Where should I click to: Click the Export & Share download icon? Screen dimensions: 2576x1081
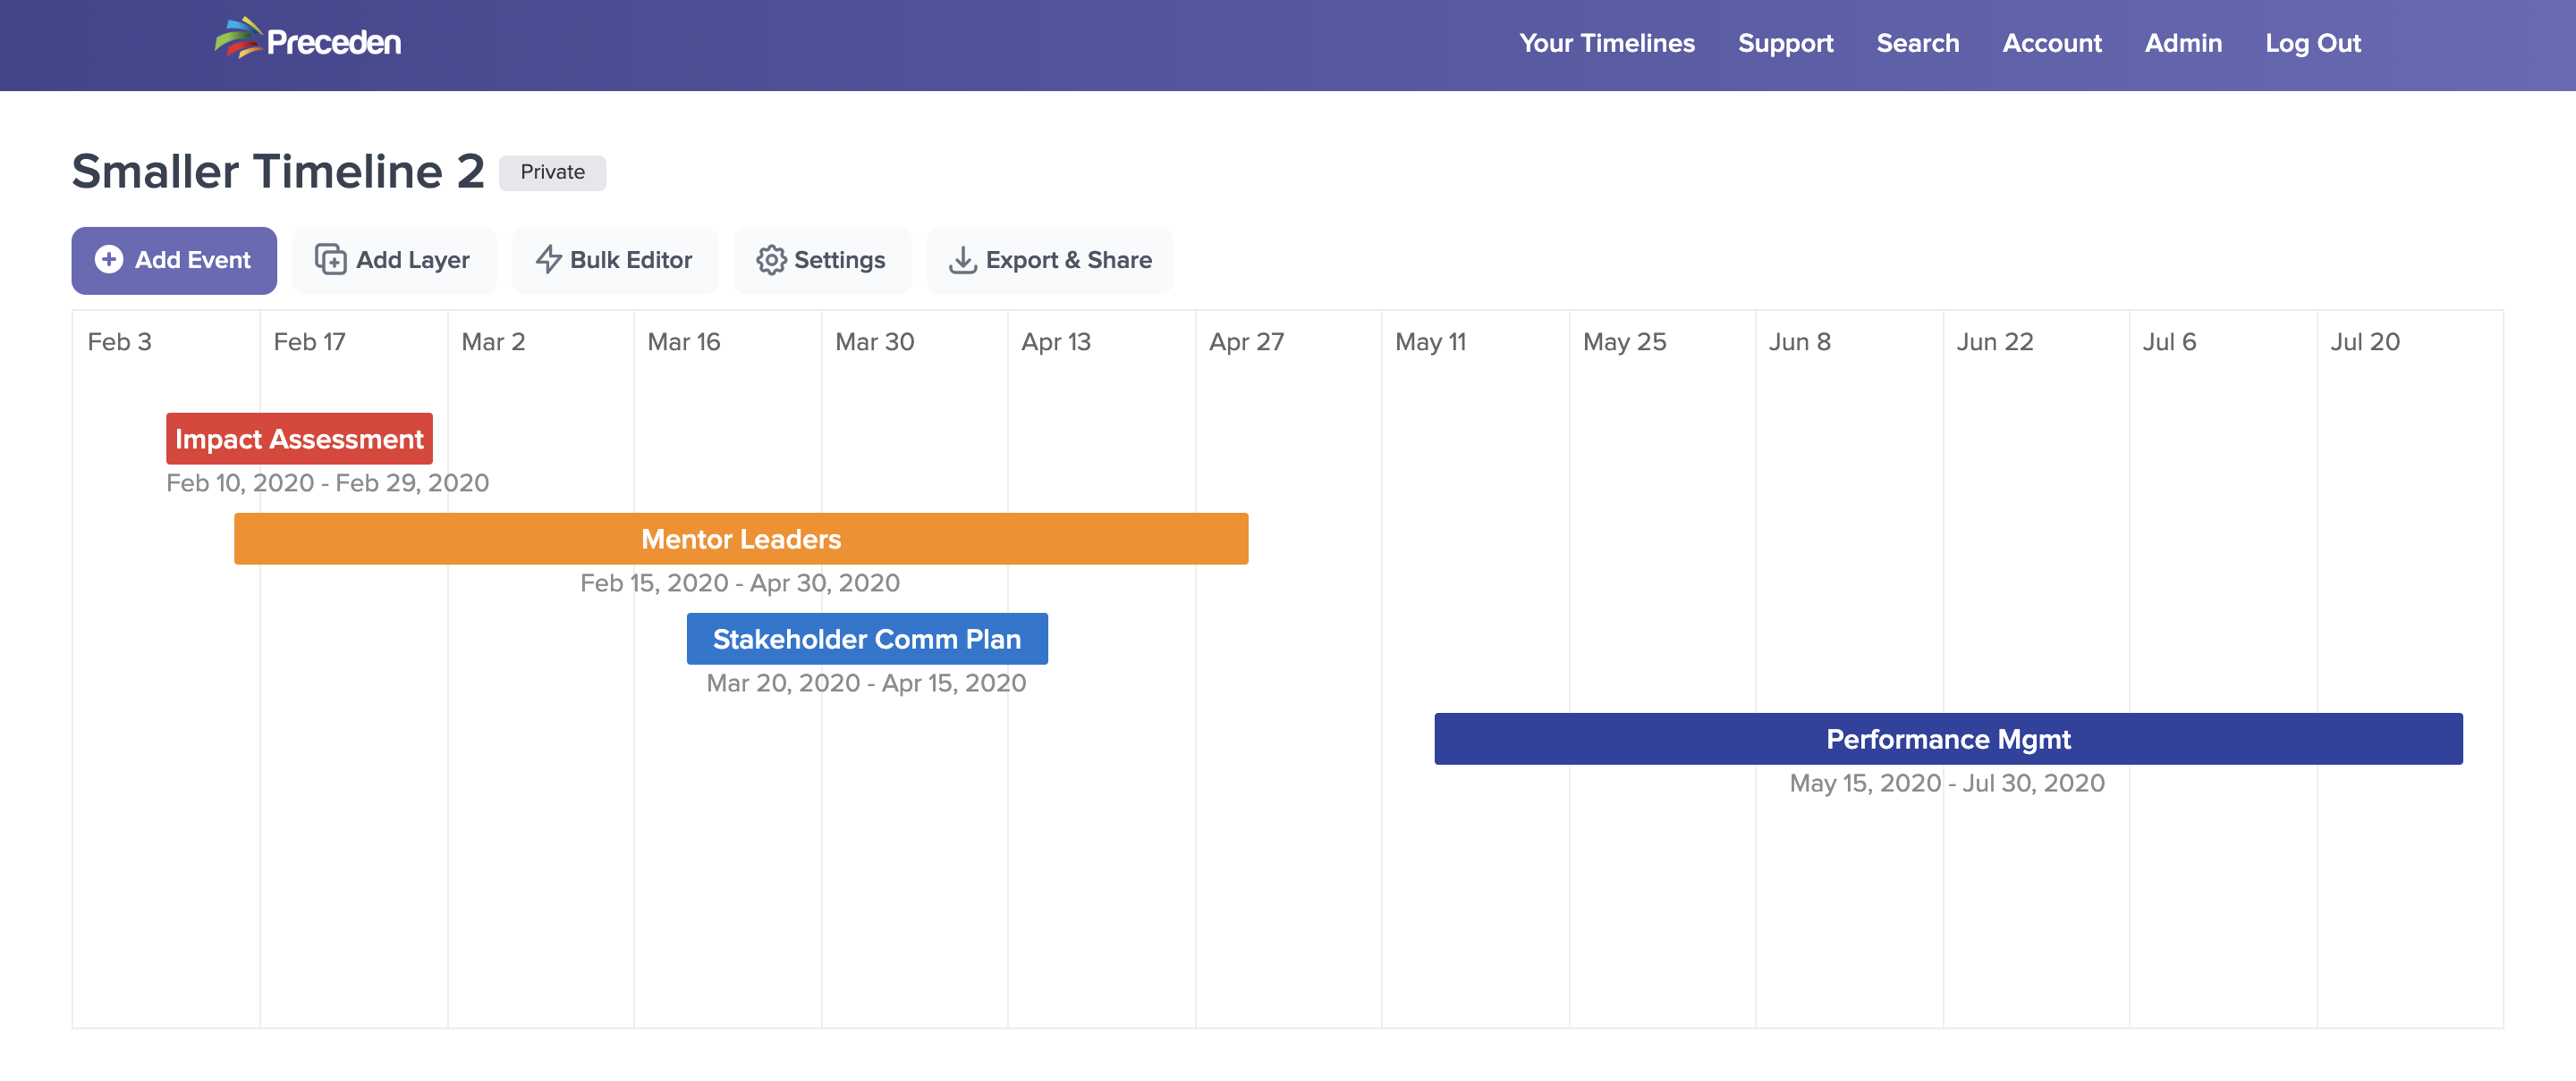tap(962, 260)
